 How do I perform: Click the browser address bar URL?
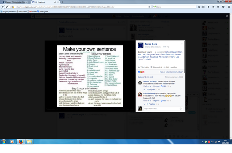point(80,7)
